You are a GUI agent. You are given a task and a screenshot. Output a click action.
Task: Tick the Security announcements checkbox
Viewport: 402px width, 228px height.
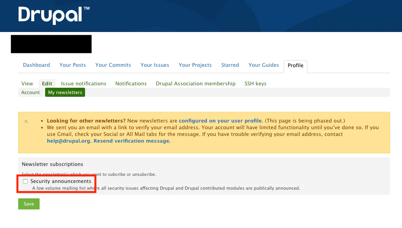tap(25, 181)
